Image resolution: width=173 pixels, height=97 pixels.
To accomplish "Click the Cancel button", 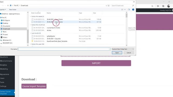I will 129,53.
